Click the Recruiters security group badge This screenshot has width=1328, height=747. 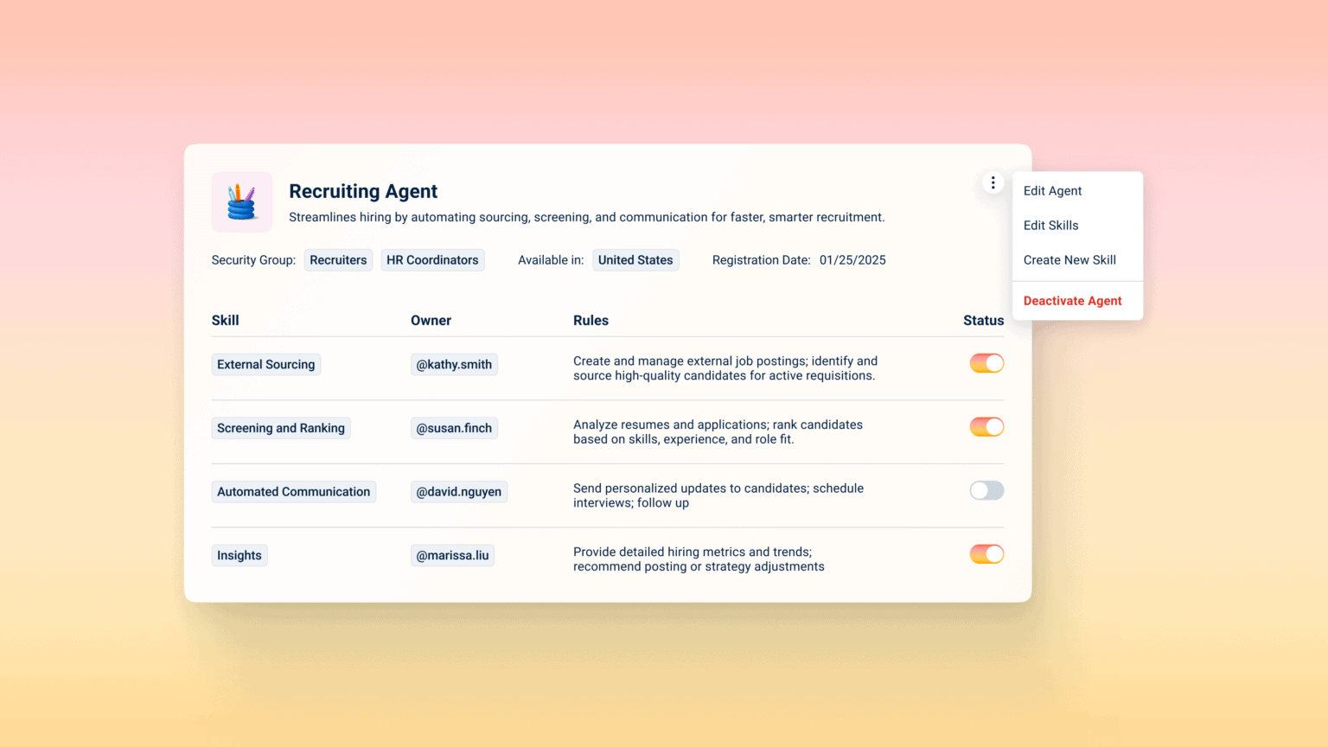(x=338, y=259)
